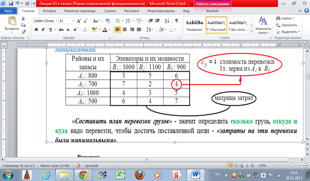Toggle paragraph marks (¶) display
The height and width of the screenshot is (181, 310).
tap(176, 21)
